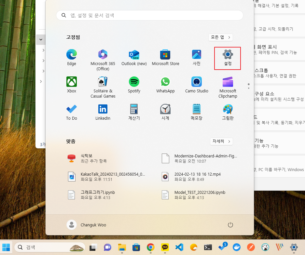Click the 자세히 (More) button
Image resolution: width=305 pixels, height=255 pixels.
[221, 141]
